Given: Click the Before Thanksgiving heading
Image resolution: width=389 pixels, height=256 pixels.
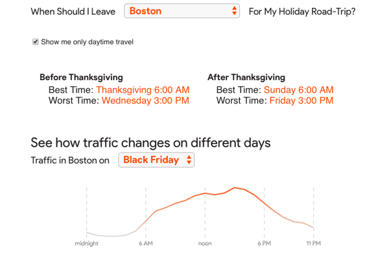Looking at the screenshot, I should (x=82, y=77).
